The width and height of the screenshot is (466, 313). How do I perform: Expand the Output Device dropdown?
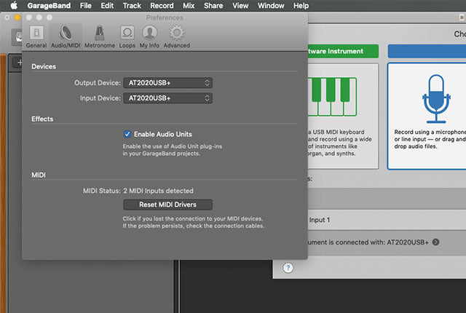[167, 82]
